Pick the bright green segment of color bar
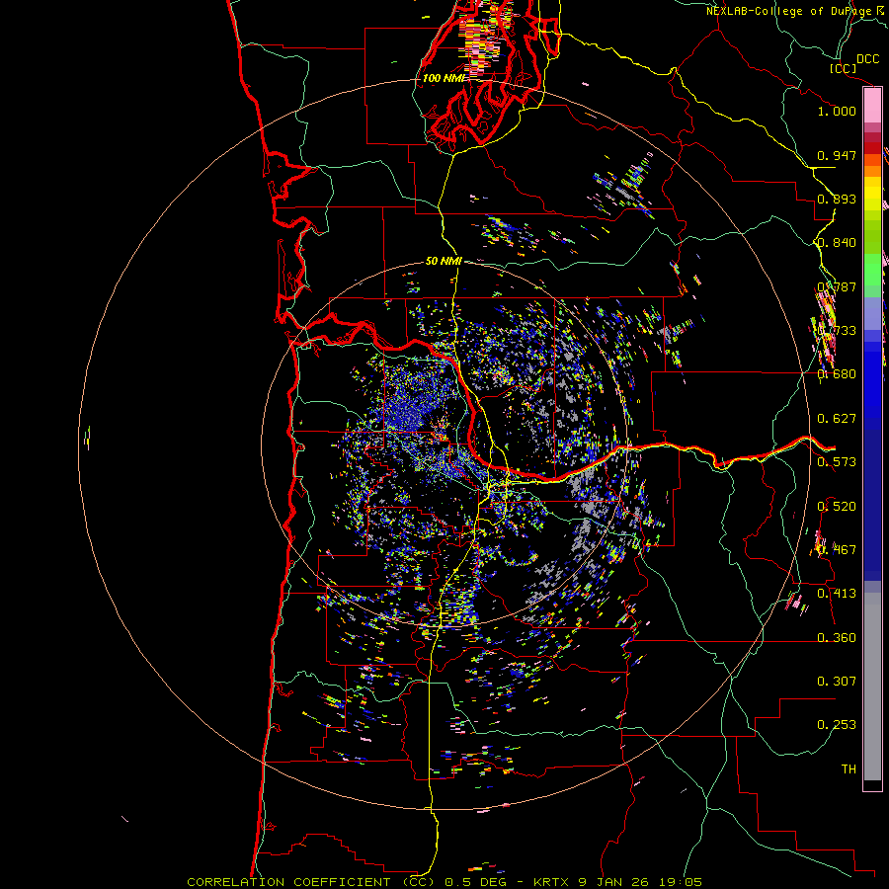 tap(872, 270)
